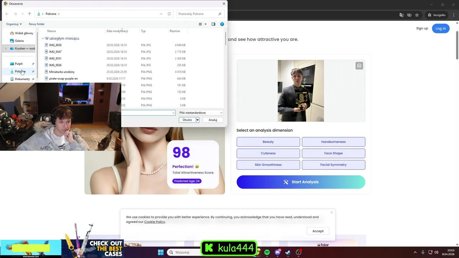Open Steam from the taskbar
459x258 pixels.
tap(288, 252)
